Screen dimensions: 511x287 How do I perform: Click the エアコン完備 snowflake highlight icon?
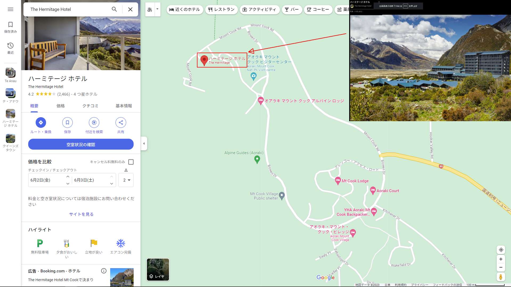coord(121,243)
